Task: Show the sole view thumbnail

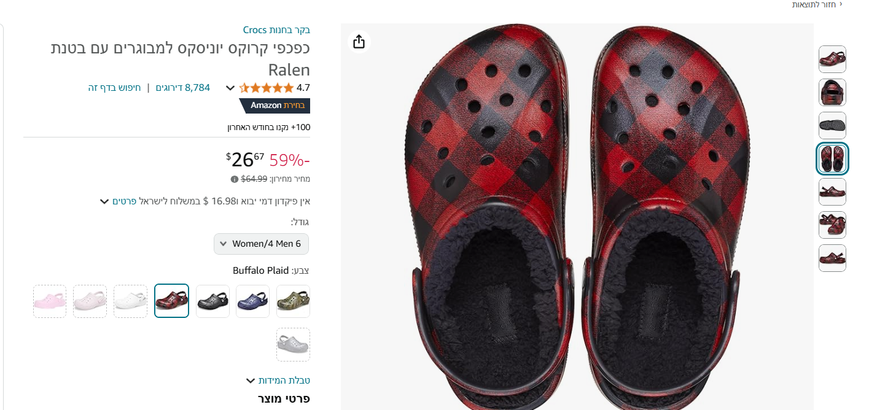Action: [x=832, y=126]
